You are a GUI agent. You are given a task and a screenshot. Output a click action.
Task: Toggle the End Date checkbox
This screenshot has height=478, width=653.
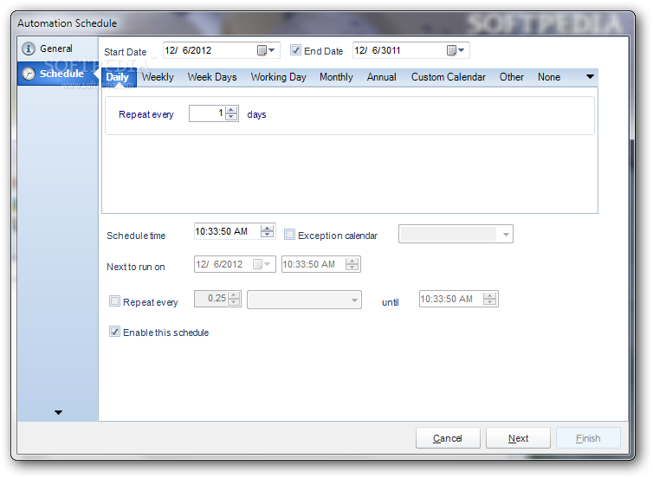[295, 50]
